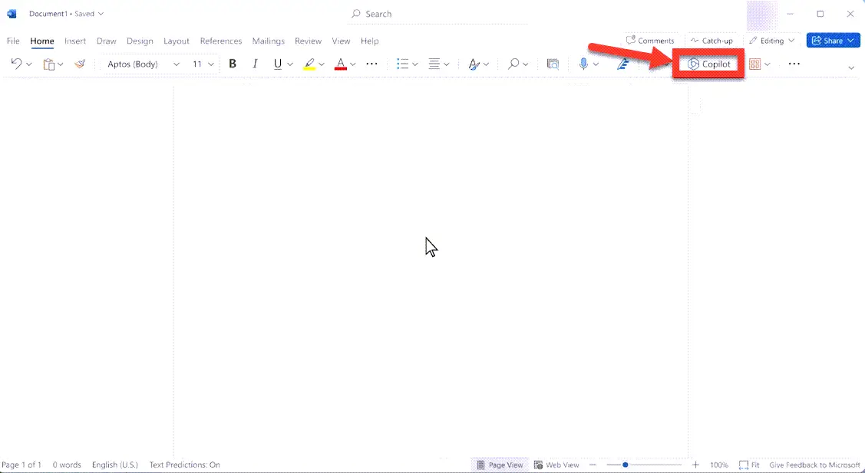The image size is (865, 473).
Task: Open the Editing mode dropdown
Action: click(772, 41)
